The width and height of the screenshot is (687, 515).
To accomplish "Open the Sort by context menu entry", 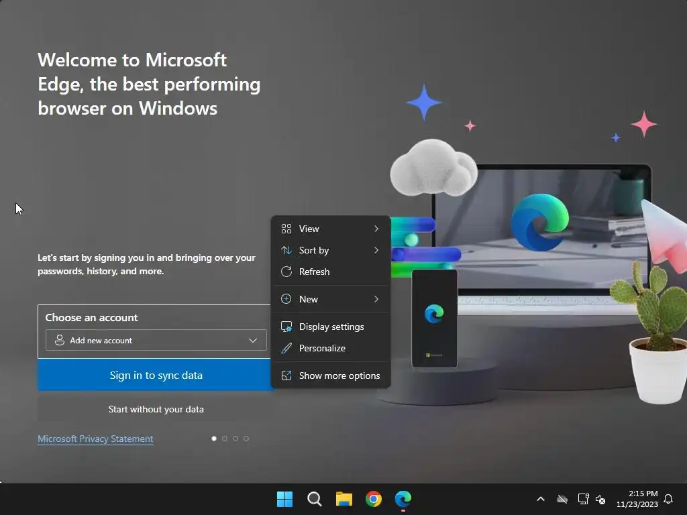I will point(330,250).
